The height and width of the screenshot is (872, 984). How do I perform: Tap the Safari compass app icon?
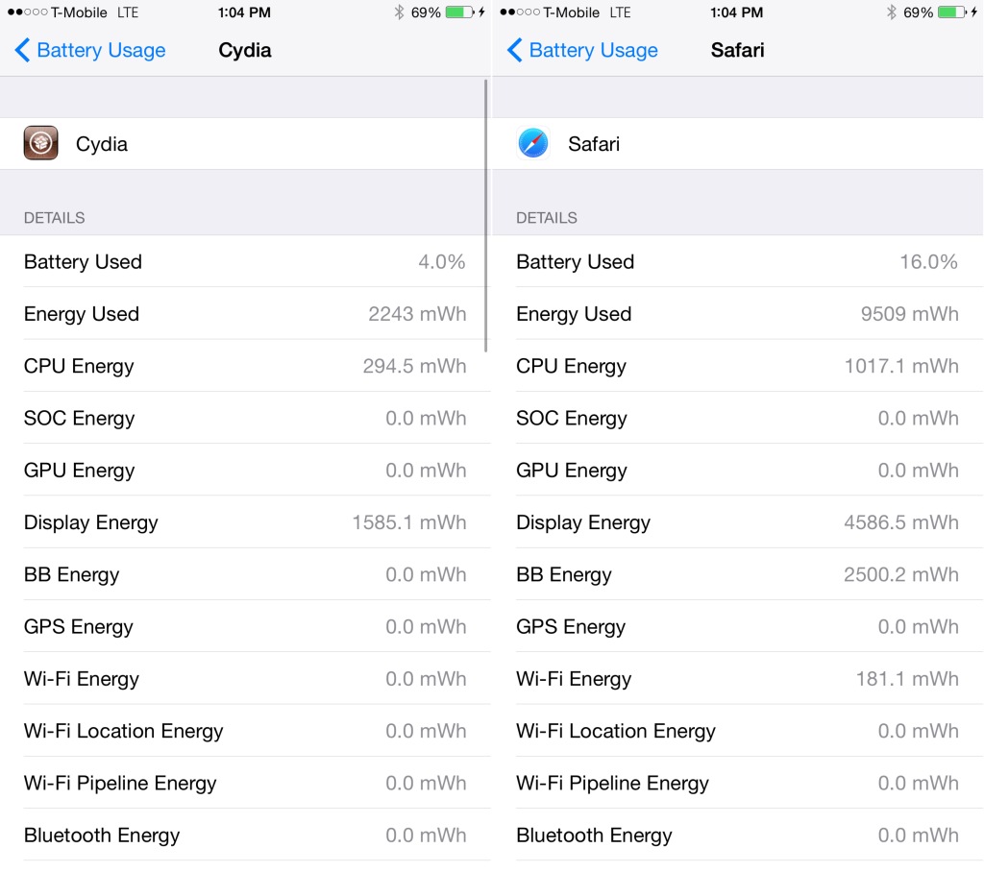click(532, 143)
